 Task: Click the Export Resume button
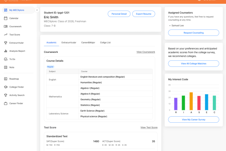coord(144,14)
